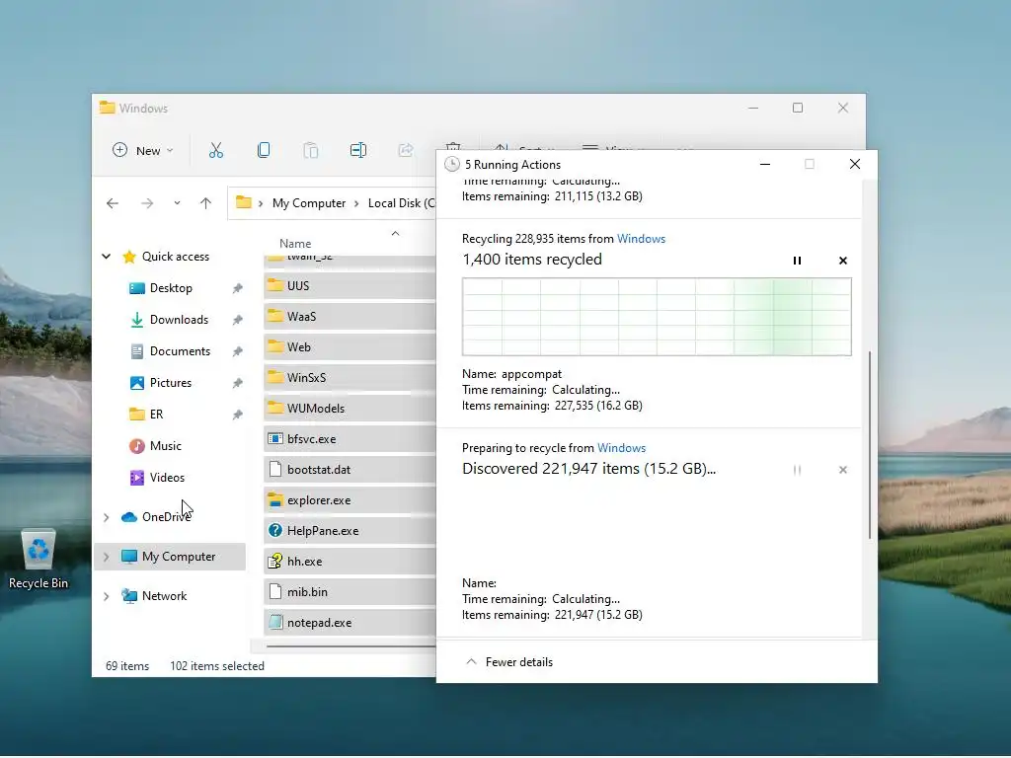Select the bfsvc.exe file

350,439
